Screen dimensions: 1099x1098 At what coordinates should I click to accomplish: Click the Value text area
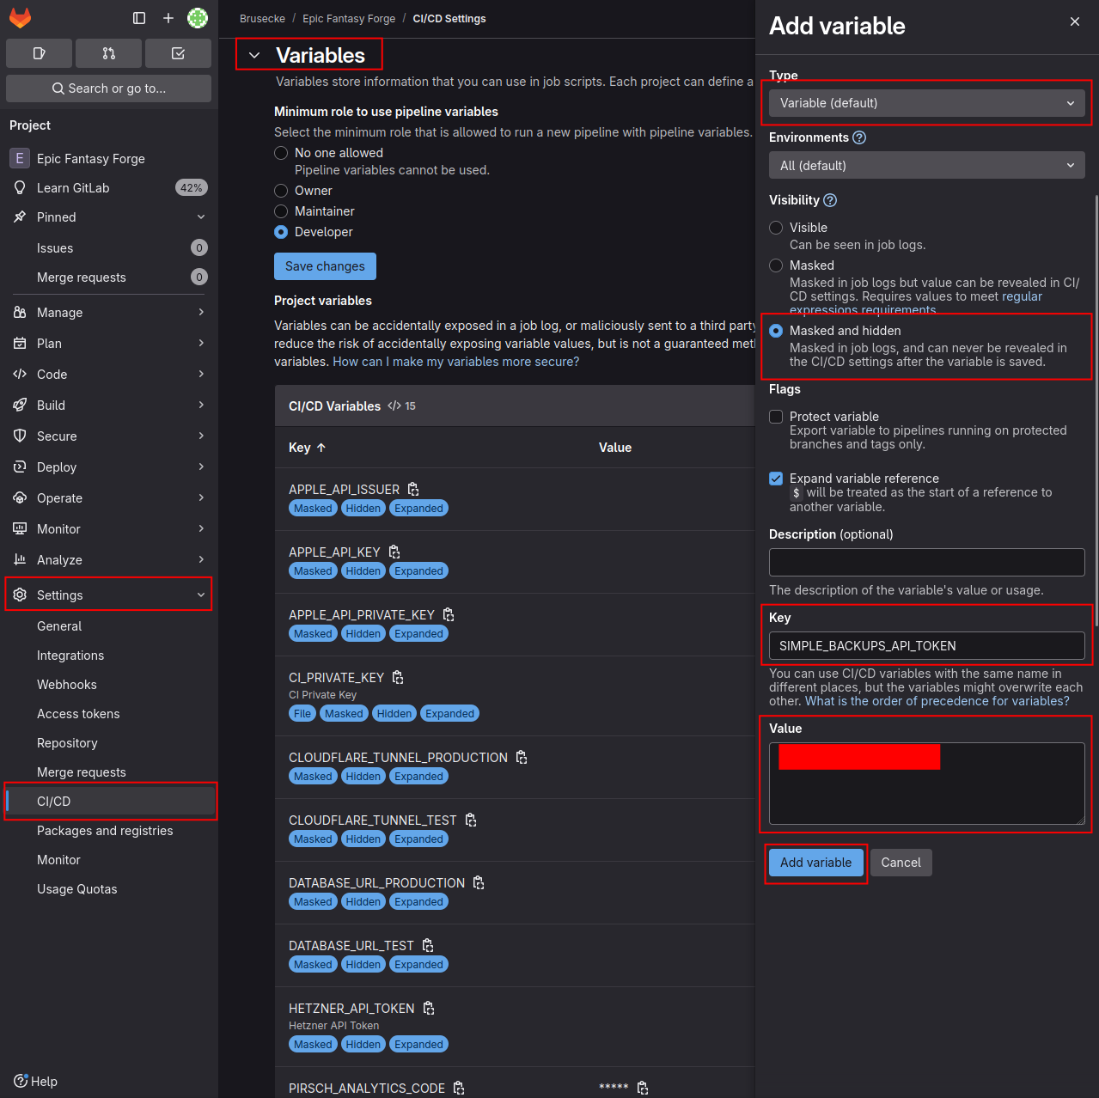pyautogui.click(x=926, y=784)
